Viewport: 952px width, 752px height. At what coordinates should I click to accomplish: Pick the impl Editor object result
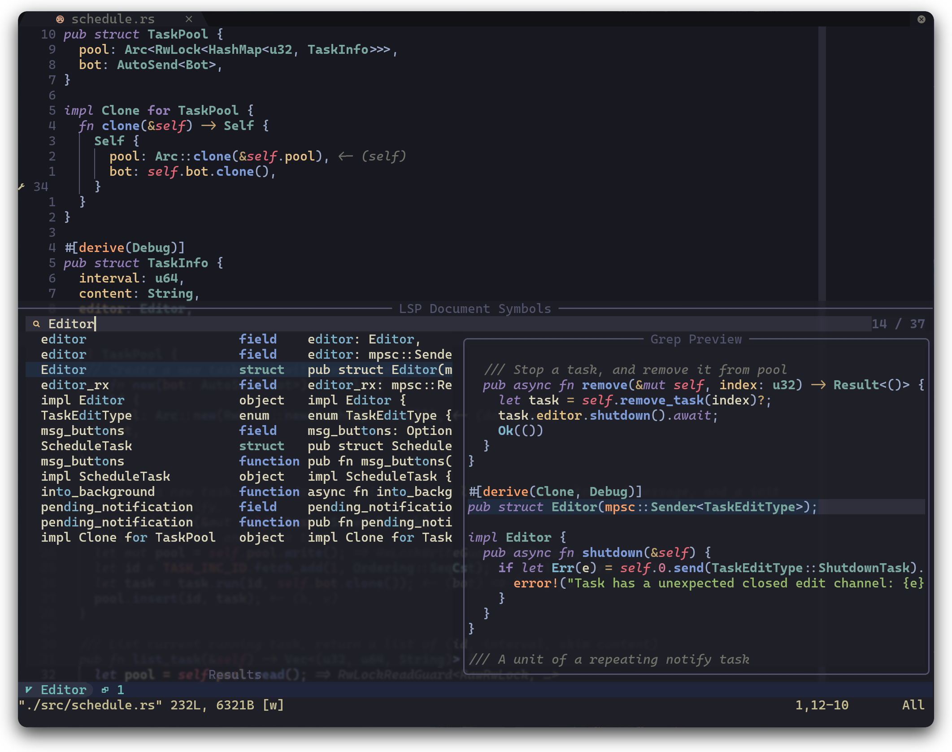tap(83, 400)
